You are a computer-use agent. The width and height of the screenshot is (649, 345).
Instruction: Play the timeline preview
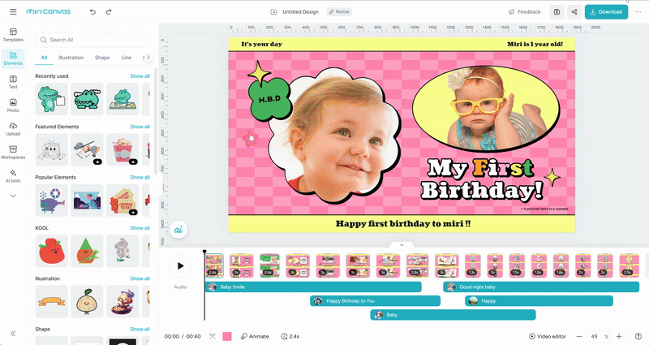click(180, 265)
